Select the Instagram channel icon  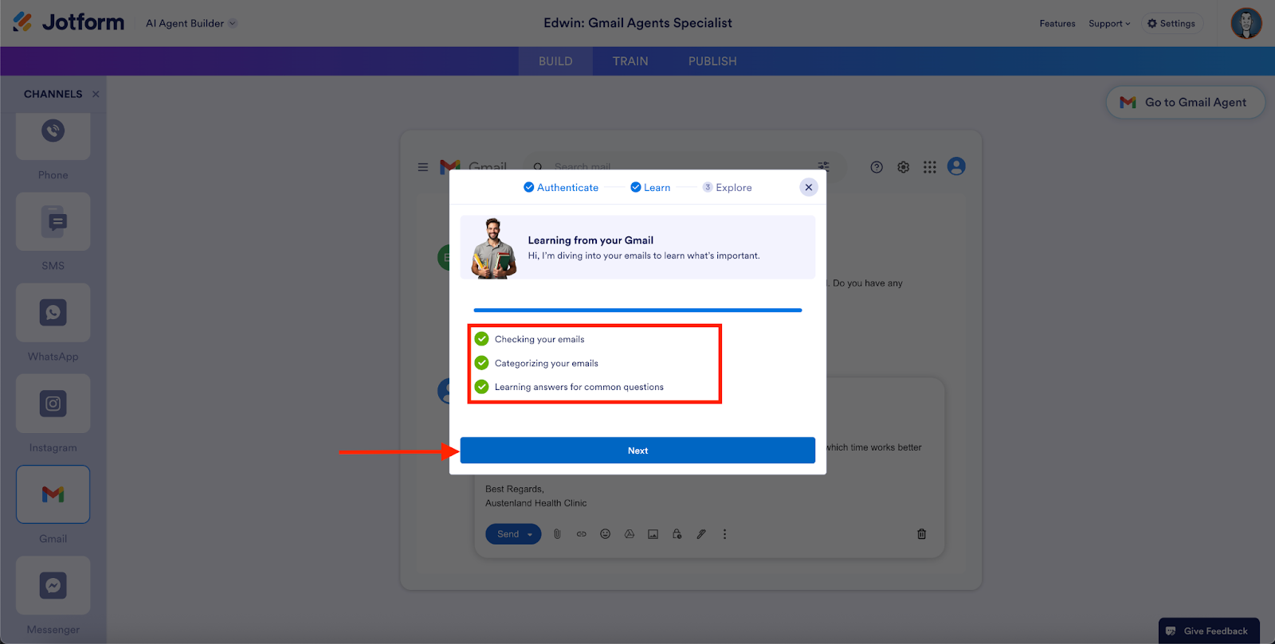[x=53, y=404]
